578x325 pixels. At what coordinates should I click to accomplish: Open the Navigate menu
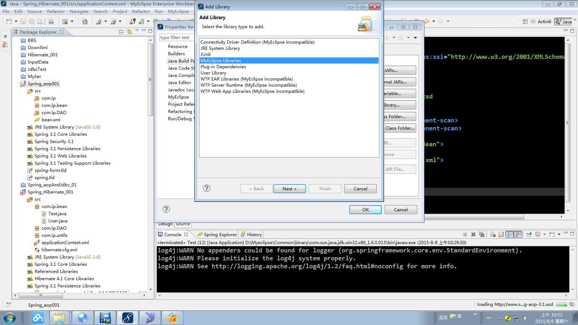pos(79,11)
